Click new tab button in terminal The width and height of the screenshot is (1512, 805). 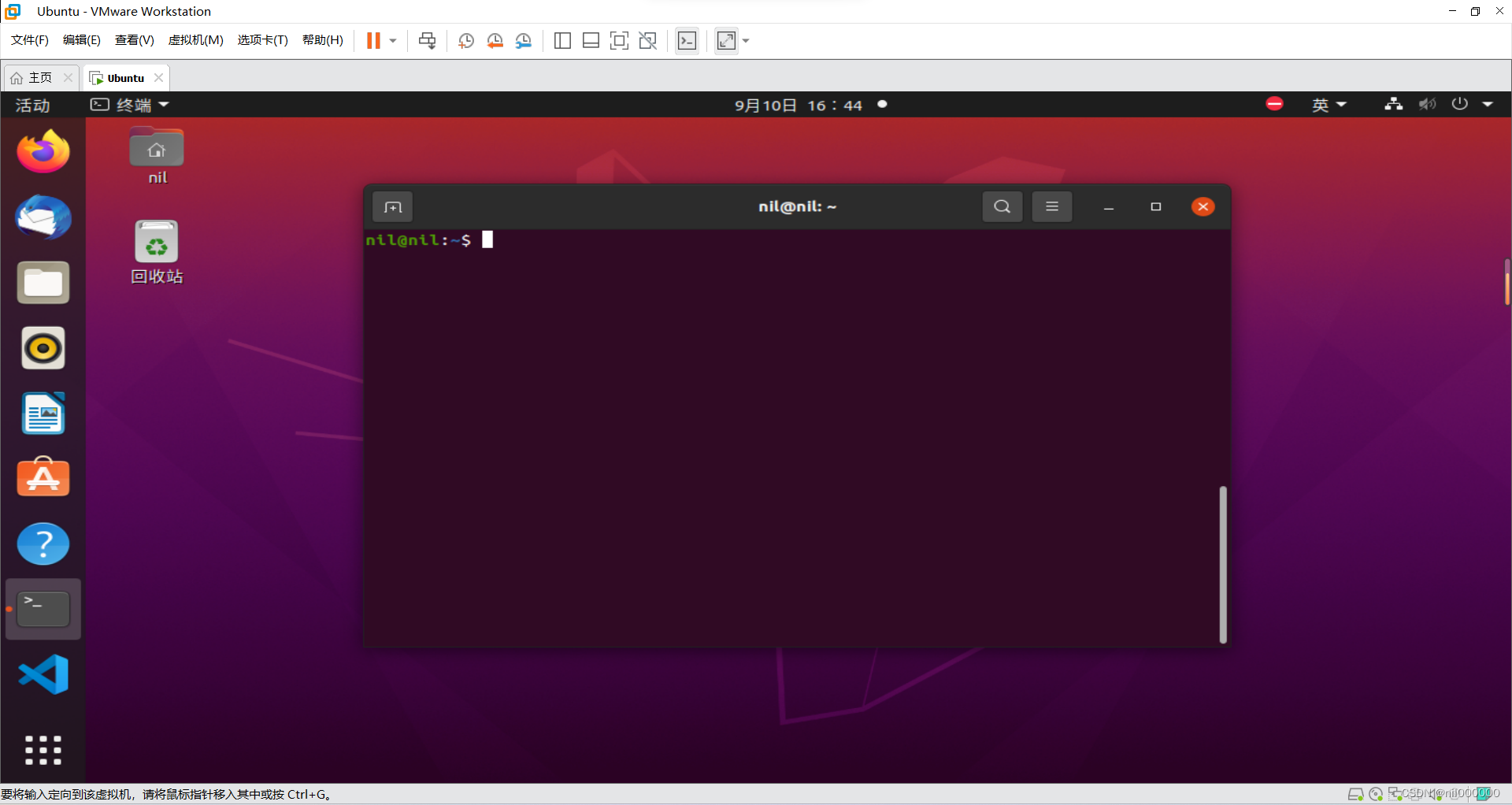coord(392,207)
